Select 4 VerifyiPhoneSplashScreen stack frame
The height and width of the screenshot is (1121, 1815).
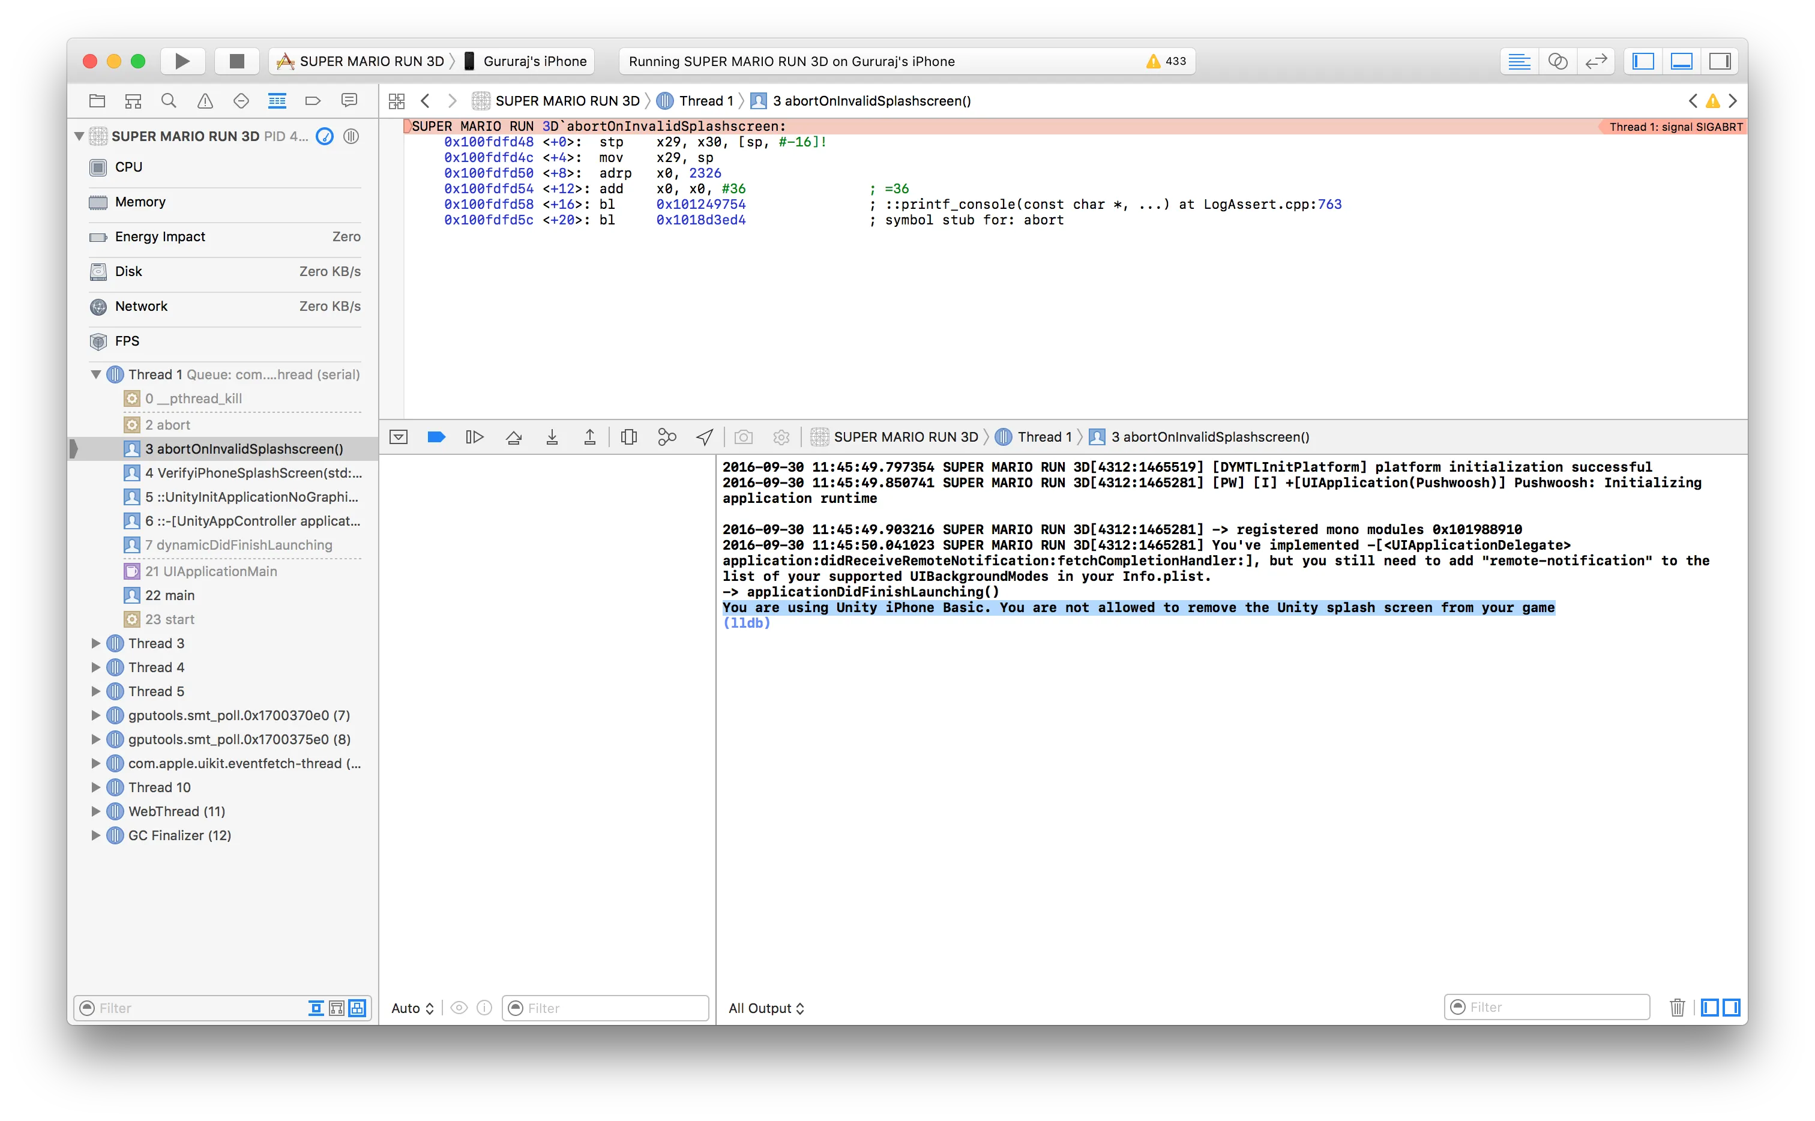click(252, 473)
